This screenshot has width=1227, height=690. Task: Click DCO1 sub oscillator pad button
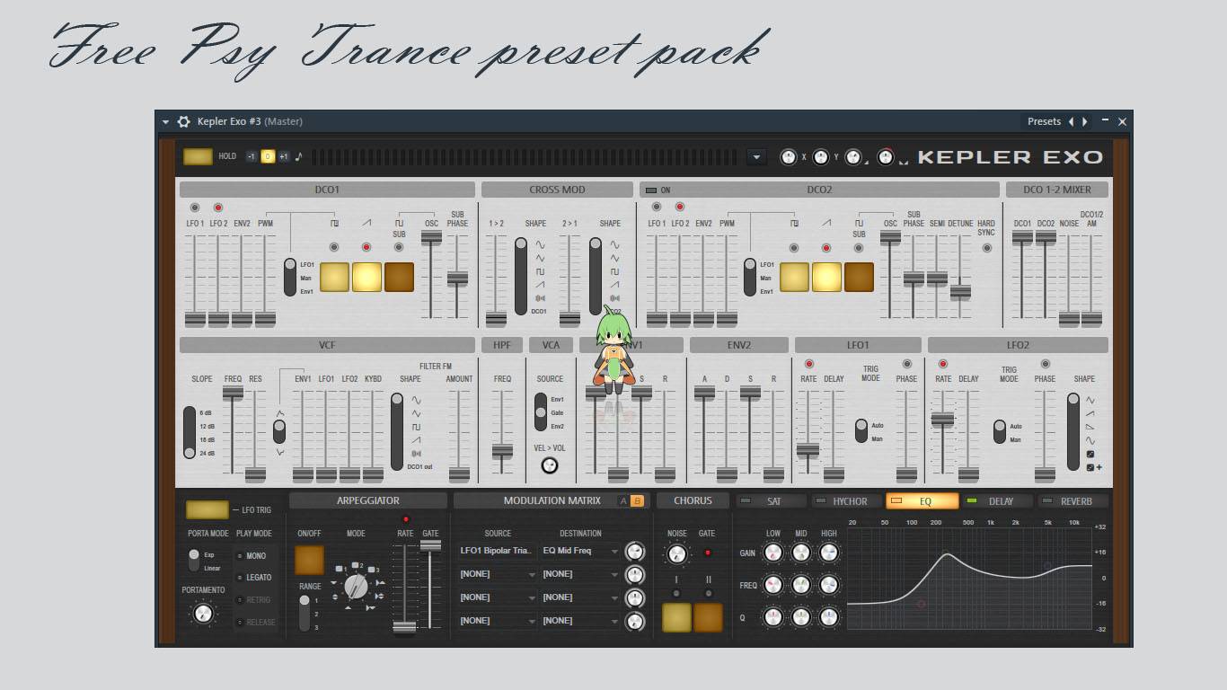399,277
